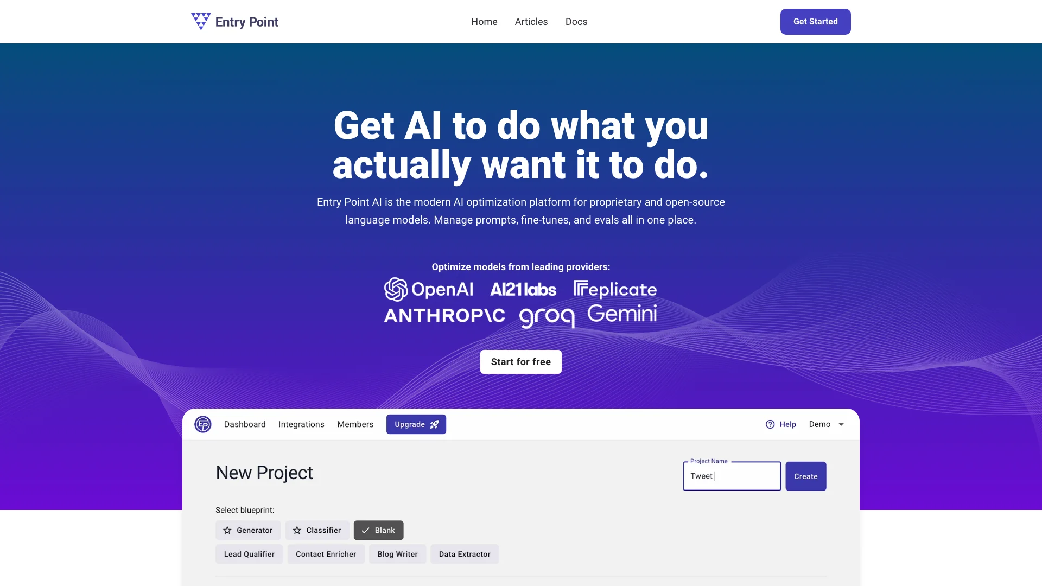Click the Help question mark icon
Viewport: 1042px width, 586px height.
[x=770, y=424]
